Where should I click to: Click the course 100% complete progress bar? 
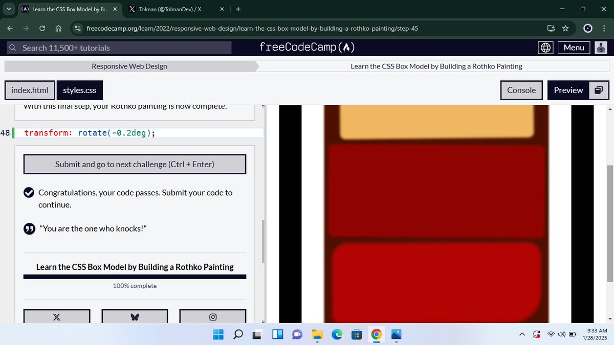coord(135,277)
